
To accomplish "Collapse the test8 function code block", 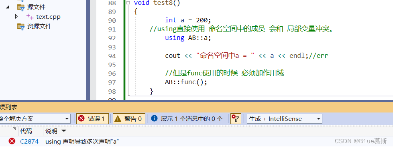I will point(128,3).
